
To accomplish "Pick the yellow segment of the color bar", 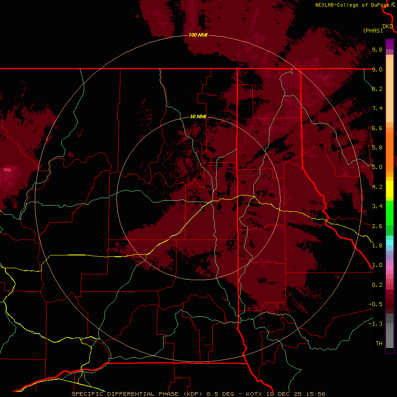I will click(x=390, y=189).
